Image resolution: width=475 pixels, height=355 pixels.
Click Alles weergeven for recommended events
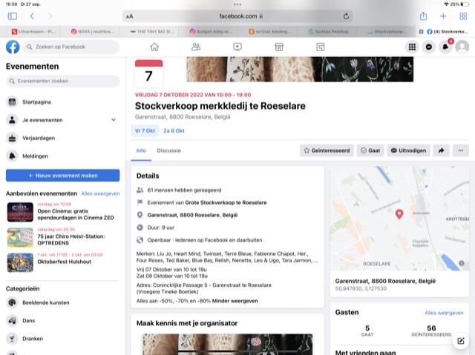[100, 193]
